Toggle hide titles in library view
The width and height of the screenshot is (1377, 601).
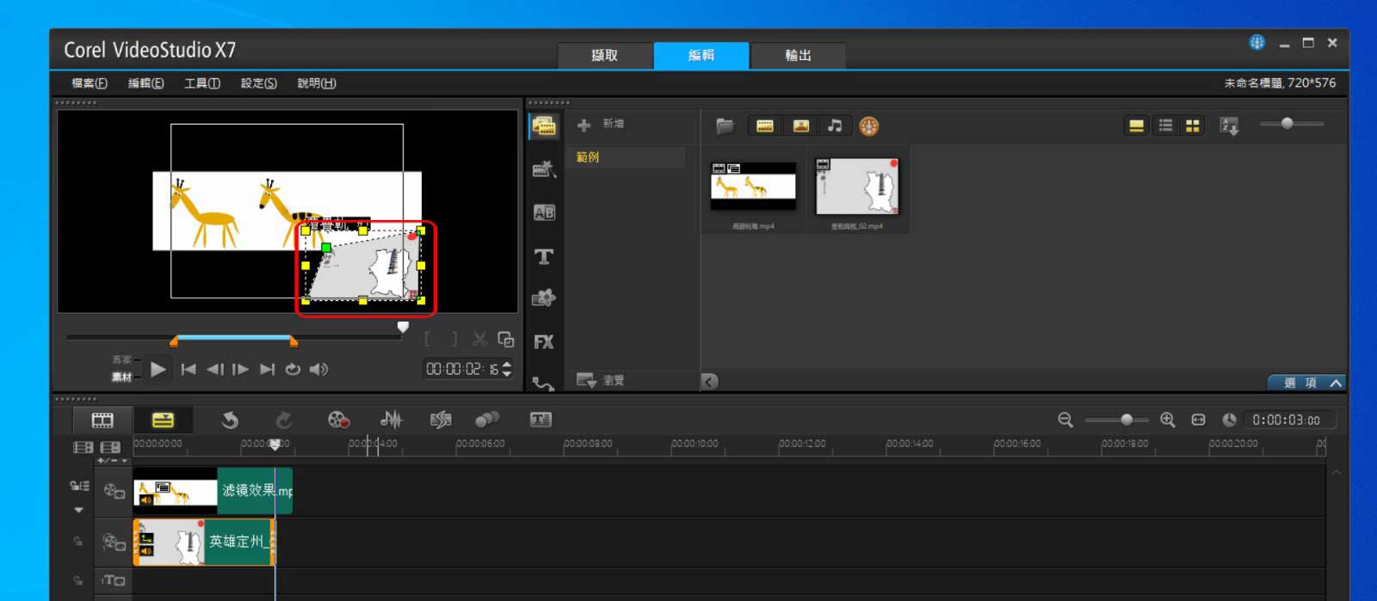pos(1137,126)
